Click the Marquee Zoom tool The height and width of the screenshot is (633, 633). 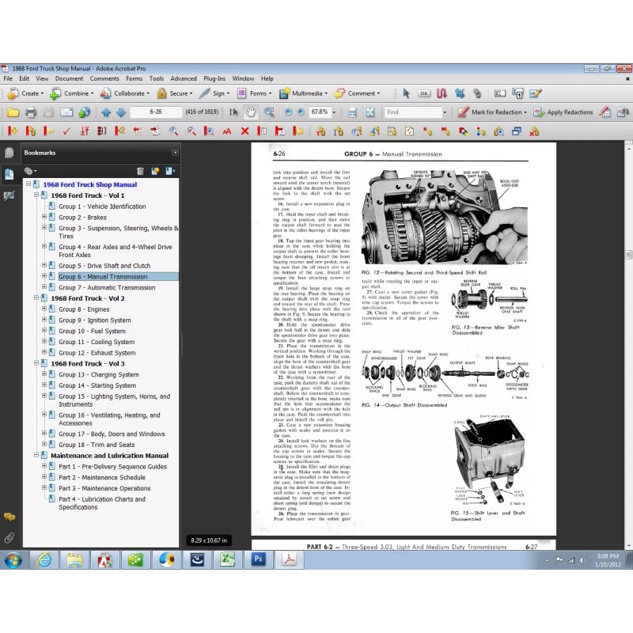point(269,112)
